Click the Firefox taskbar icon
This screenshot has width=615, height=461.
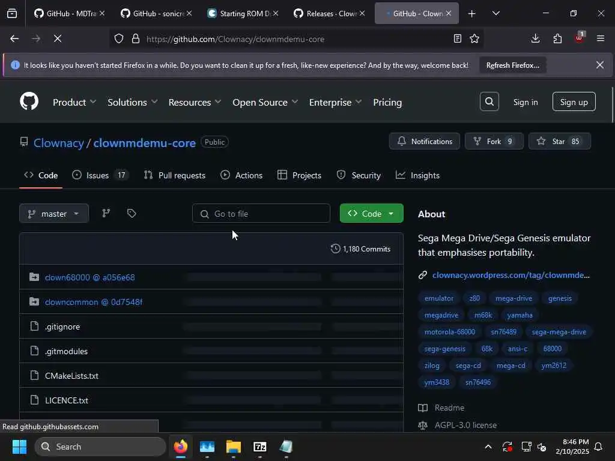pyautogui.click(x=181, y=447)
